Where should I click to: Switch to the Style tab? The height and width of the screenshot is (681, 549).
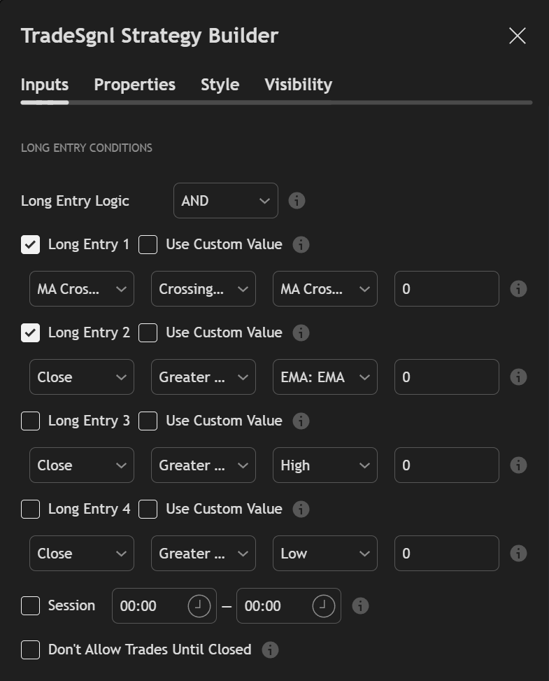(220, 84)
